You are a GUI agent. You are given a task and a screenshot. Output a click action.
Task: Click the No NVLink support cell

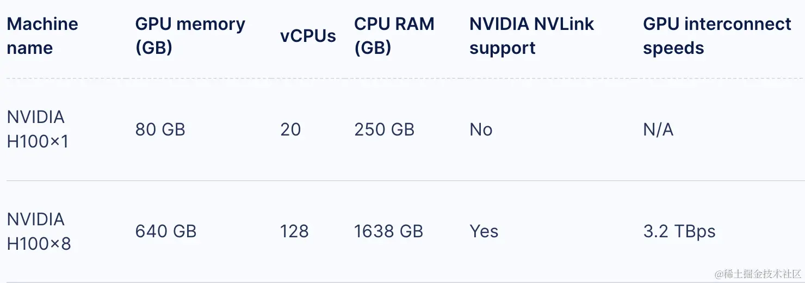click(481, 130)
